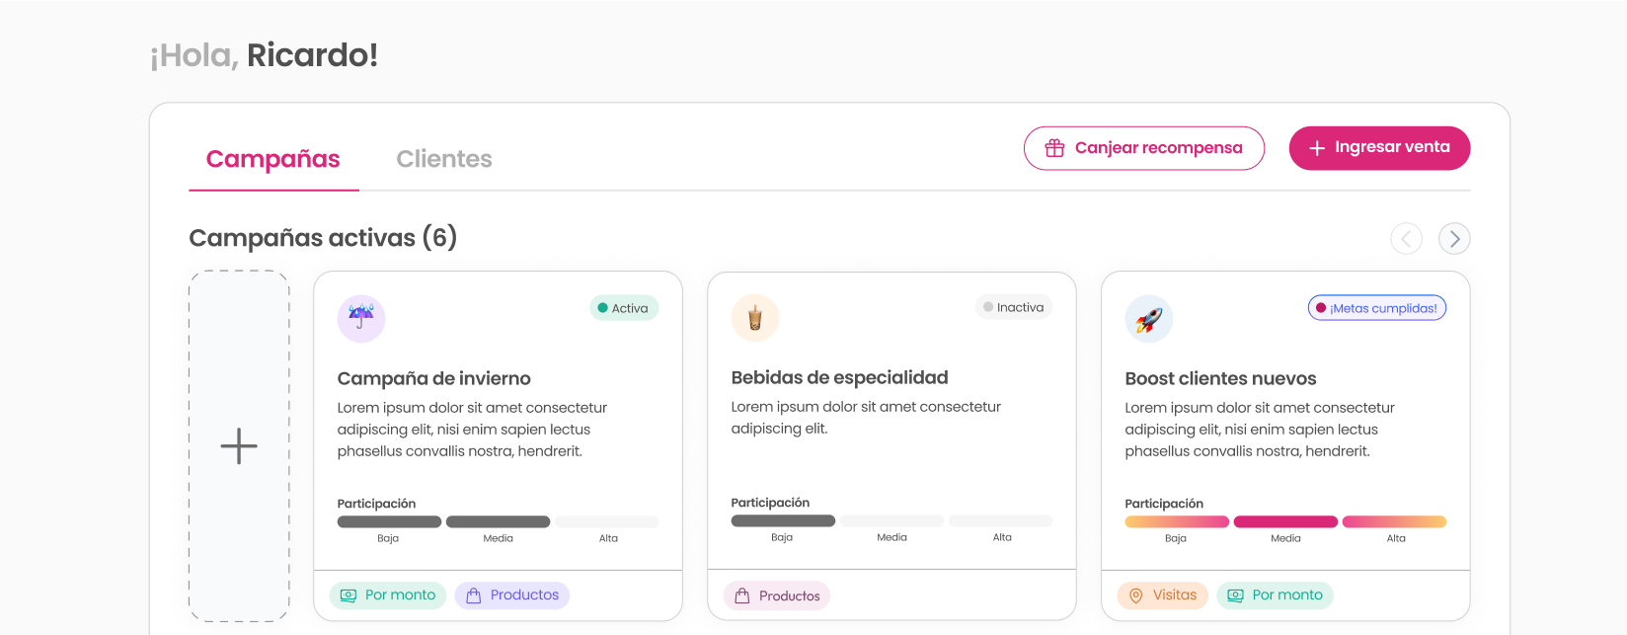Click the location pin icon in Visitas tag

coord(1136,595)
